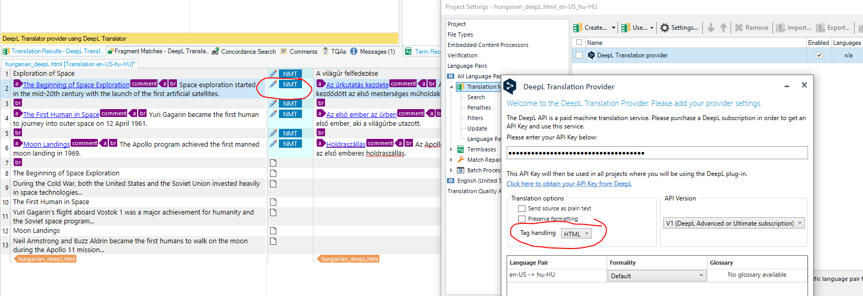The height and width of the screenshot is (296, 863).
Task: Click the pencil status icon for segment 'Exploration of Space'
Action: [x=273, y=74]
